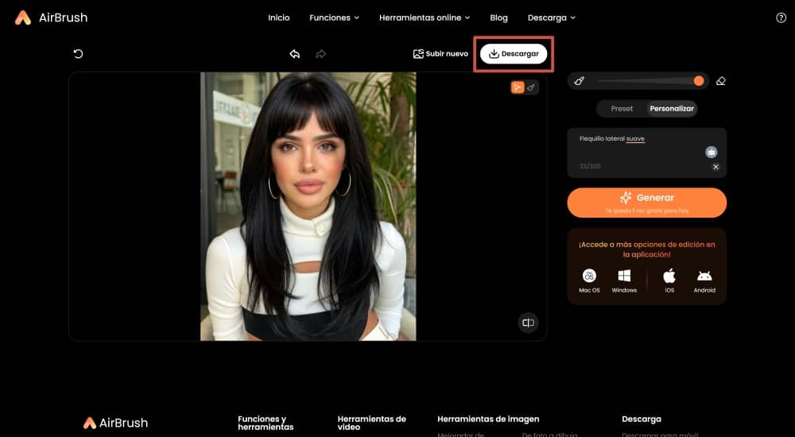Go to the Inicio page
795x437 pixels.
[x=279, y=17]
